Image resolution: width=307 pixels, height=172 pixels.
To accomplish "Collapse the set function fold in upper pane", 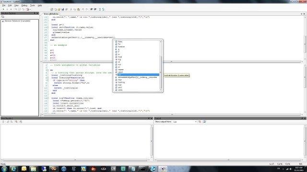I will pyautogui.click(x=48, y=27).
